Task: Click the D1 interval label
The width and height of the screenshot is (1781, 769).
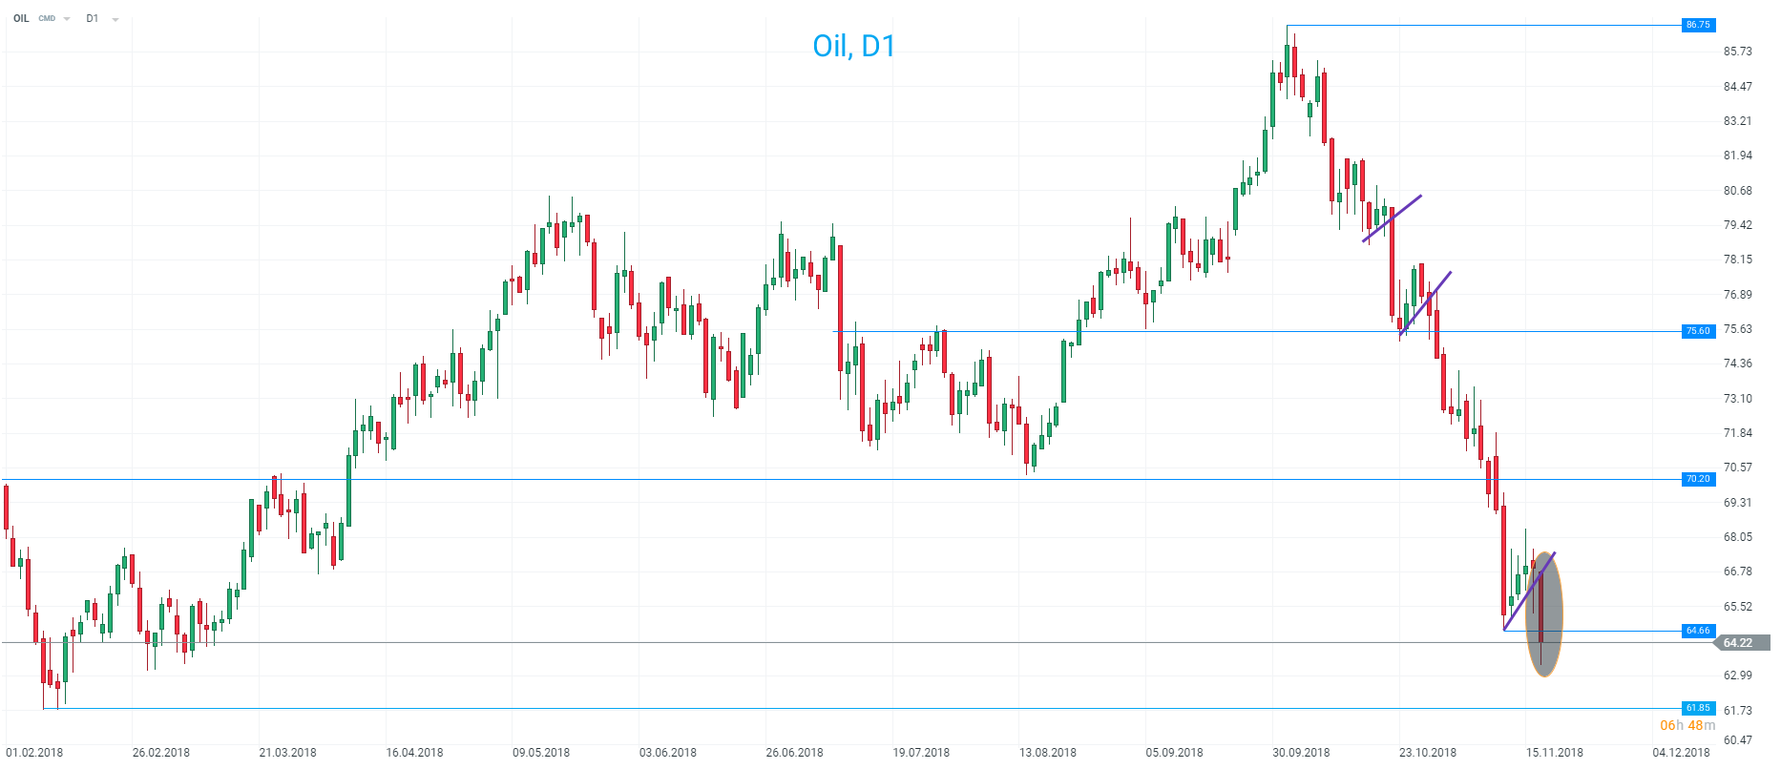Action: click(x=92, y=19)
